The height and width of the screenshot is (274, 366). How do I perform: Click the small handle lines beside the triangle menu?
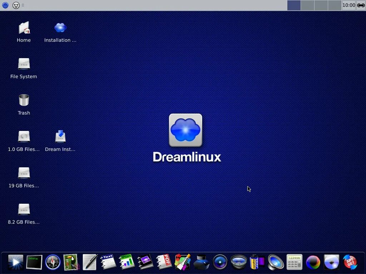tap(23, 5)
